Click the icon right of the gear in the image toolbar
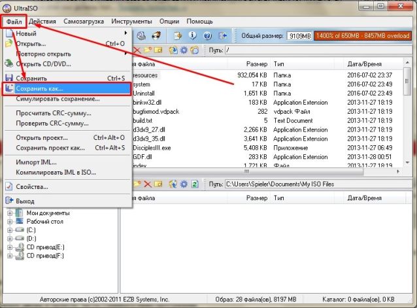This screenshot has width=417, height=308. [x=195, y=50]
